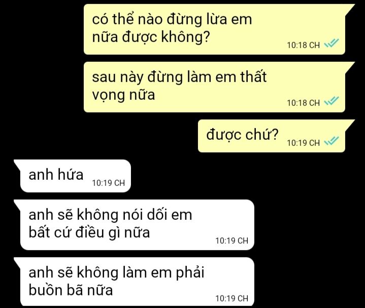Select the 'sau này đừng làm em thất vọng' bubble
Image resolution: width=365 pixels, height=308 pixels.
pos(214,87)
